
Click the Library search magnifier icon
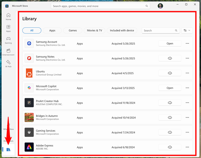(x=176, y=30)
